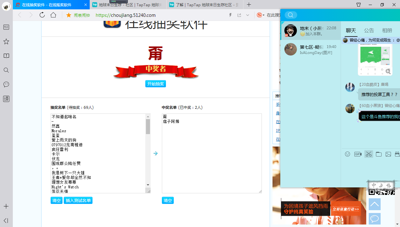Click the 在线抽奖软件 page logo icon

tap(112, 24)
